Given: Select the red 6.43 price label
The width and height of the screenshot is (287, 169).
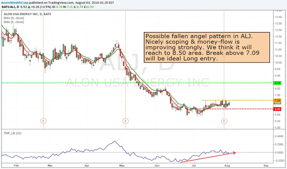Looking at the screenshot, I should coord(277,109).
